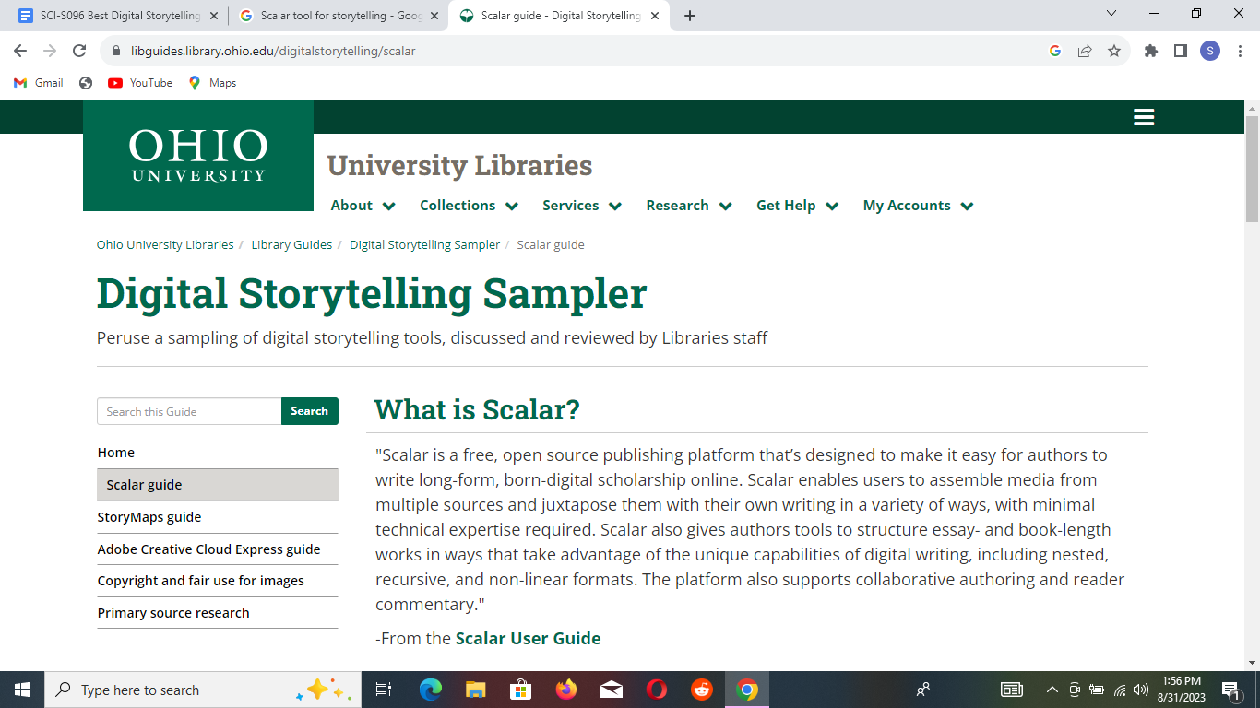The image size is (1260, 708).
Task: Expand the Research dropdown menu
Action: [688, 205]
